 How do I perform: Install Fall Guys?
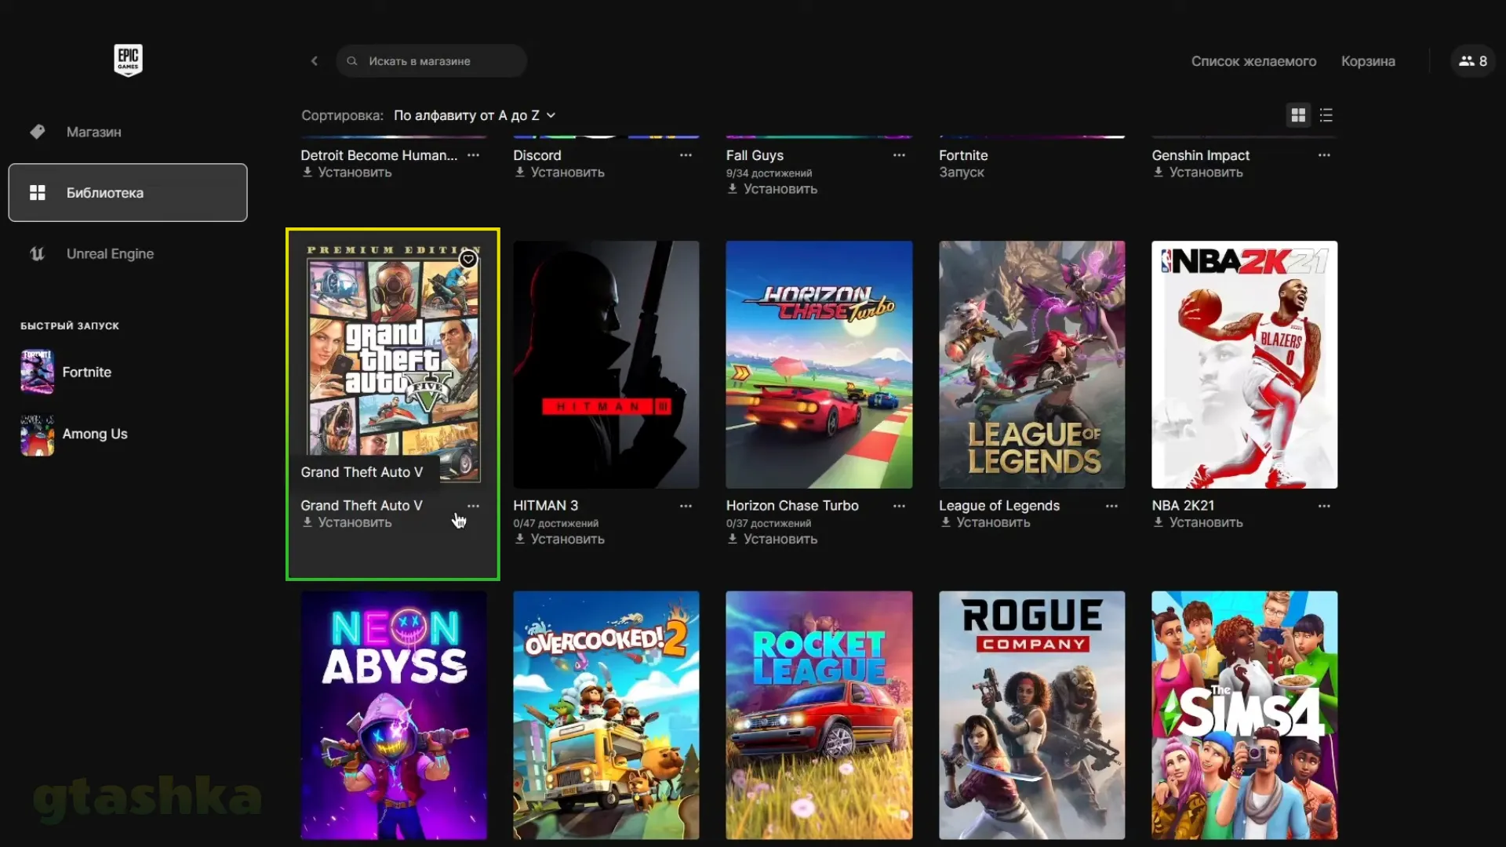coord(773,189)
